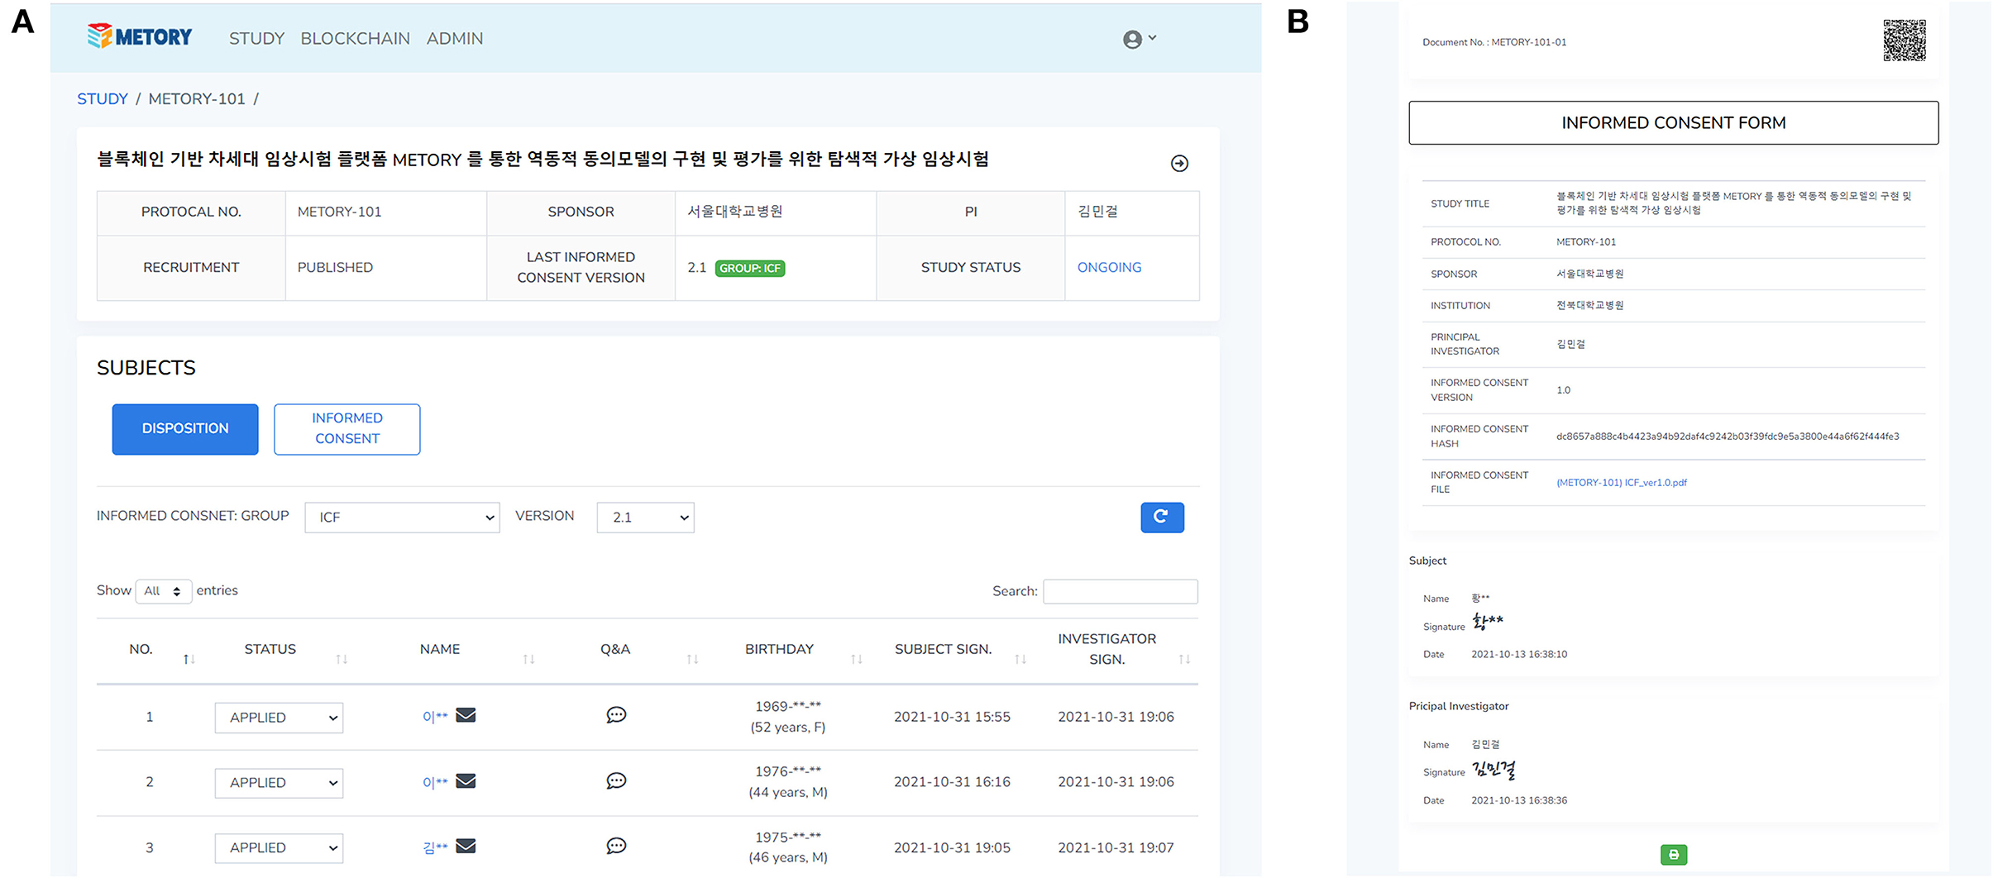The width and height of the screenshot is (1993, 878).
Task: Click the INFORMED CONSENT FORM title box
Action: pos(1673,123)
